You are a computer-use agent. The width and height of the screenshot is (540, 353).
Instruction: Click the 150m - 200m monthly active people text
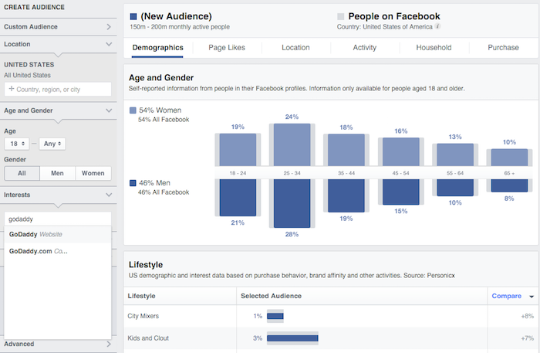click(x=180, y=27)
